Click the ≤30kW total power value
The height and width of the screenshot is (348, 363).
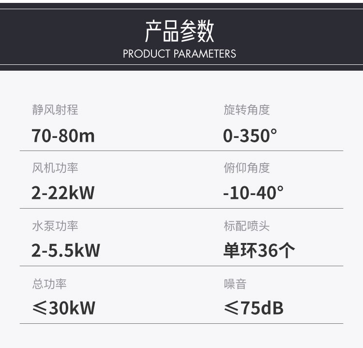63,308
